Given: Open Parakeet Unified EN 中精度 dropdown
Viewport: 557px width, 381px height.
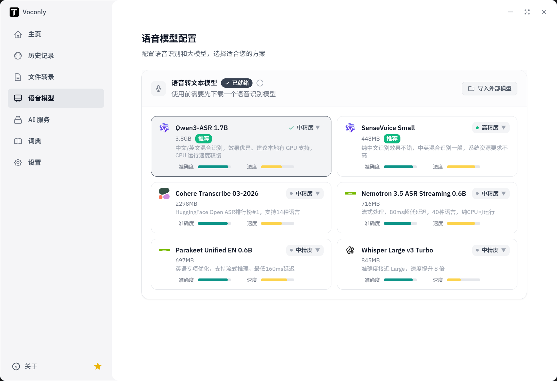Looking at the screenshot, I should (305, 250).
